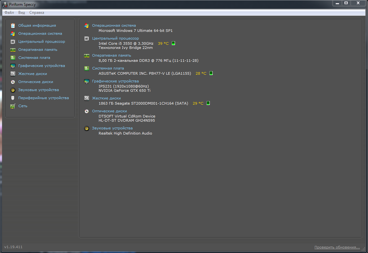Screen dimensions: 368x253
Task: Select Центральный процессор in the sidebar
Action: pyautogui.click(x=42, y=42)
